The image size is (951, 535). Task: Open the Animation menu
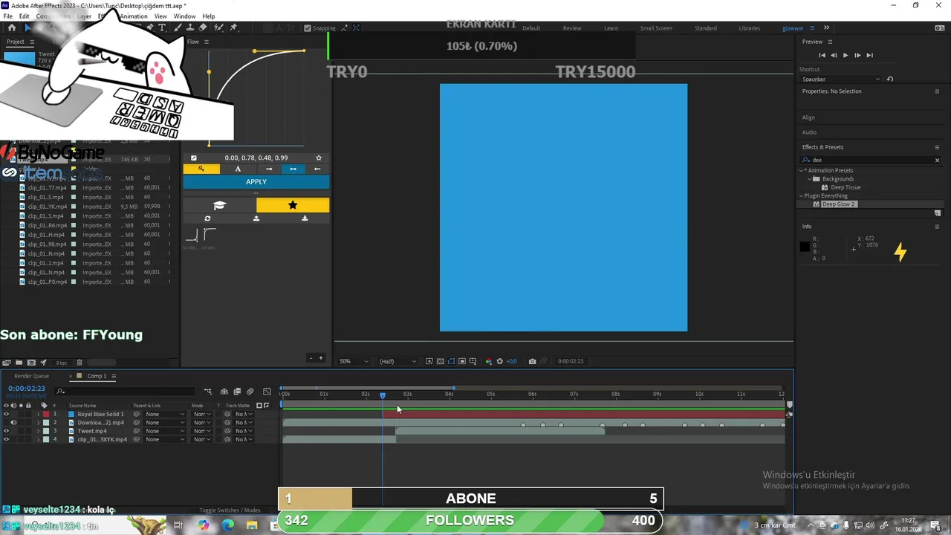point(134,16)
